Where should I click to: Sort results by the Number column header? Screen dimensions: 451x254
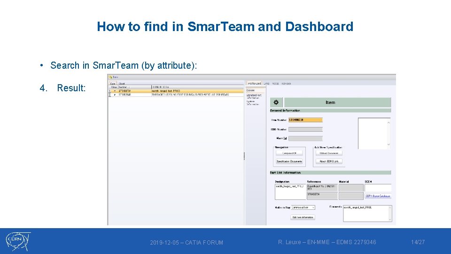tap(134, 87)
